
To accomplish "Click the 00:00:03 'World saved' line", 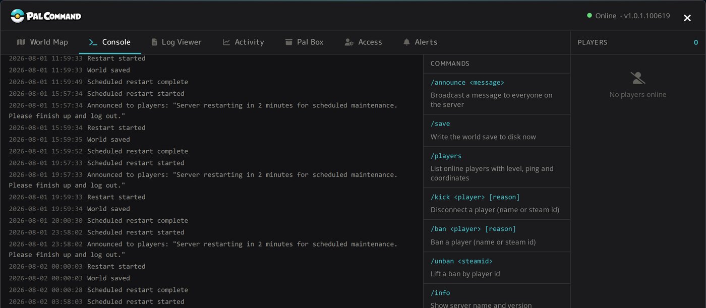I will point(69,278).
